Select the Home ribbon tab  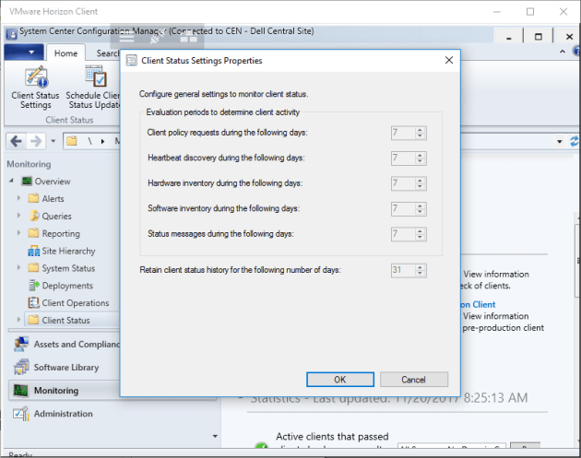(x=65, y=53)
